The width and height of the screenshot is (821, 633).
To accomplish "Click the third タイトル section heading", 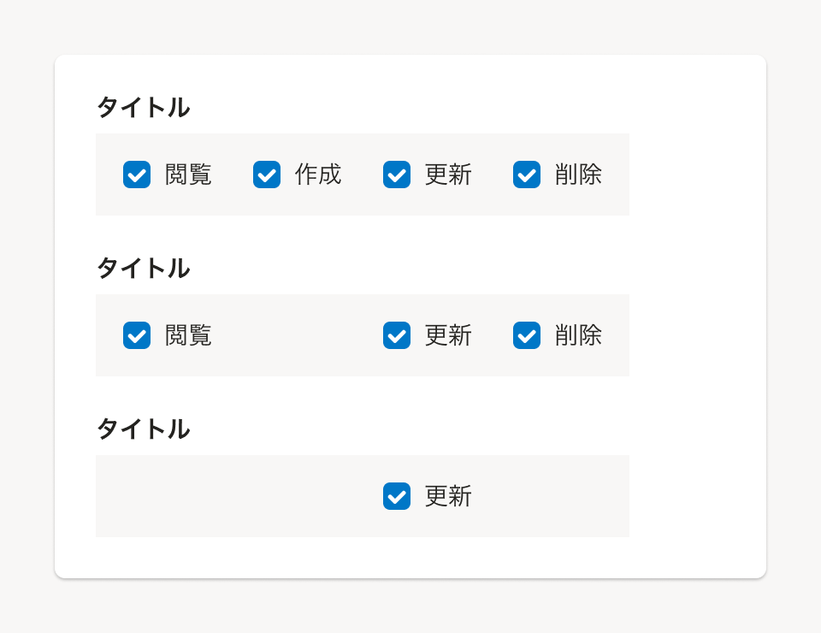I will (x=143, y=429).
